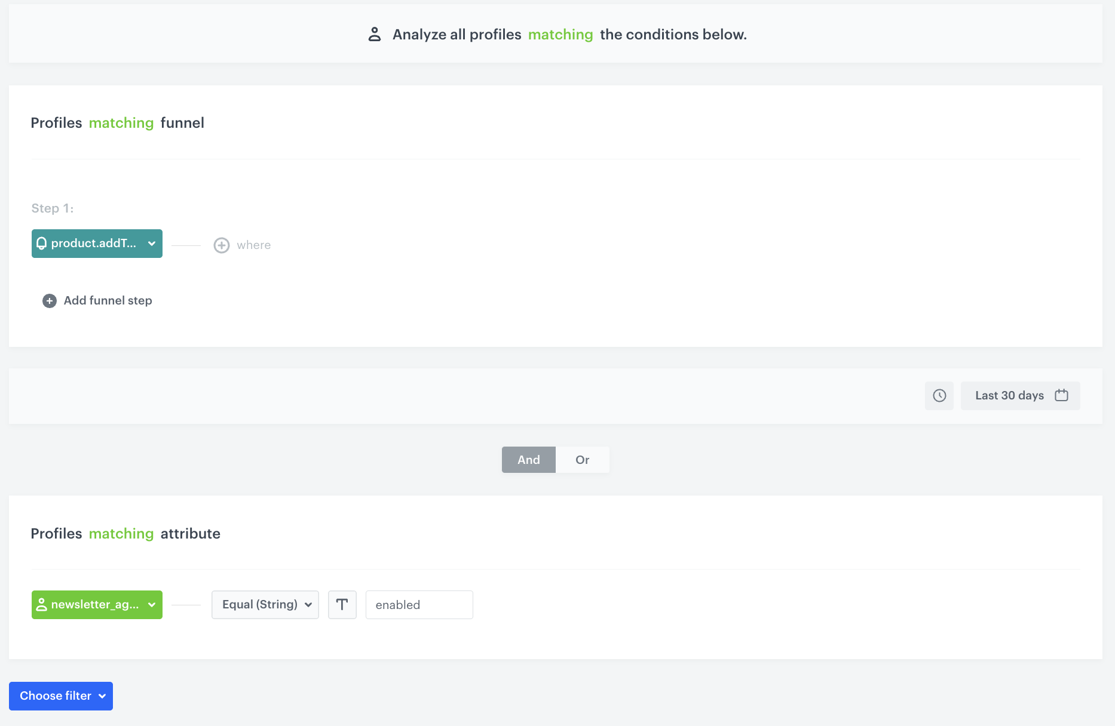This screenshot has width=1115, height=726.
Task: Click the text type T icon beside Equal (String)
Action: click(342, 604)
